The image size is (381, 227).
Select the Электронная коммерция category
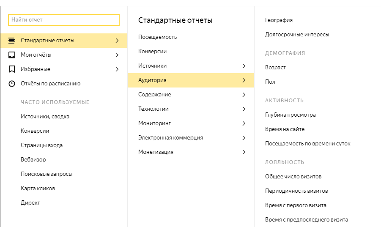click(191, 138)
